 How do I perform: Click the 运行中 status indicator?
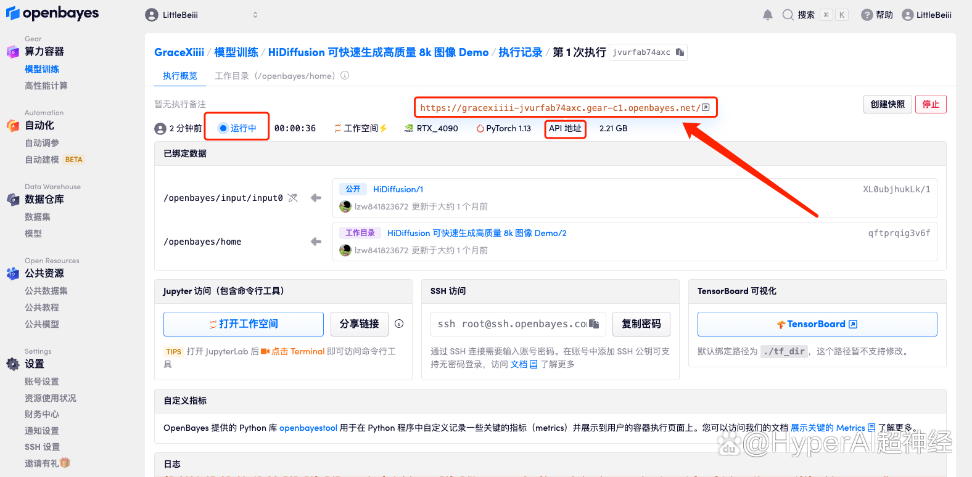[237, 128]
